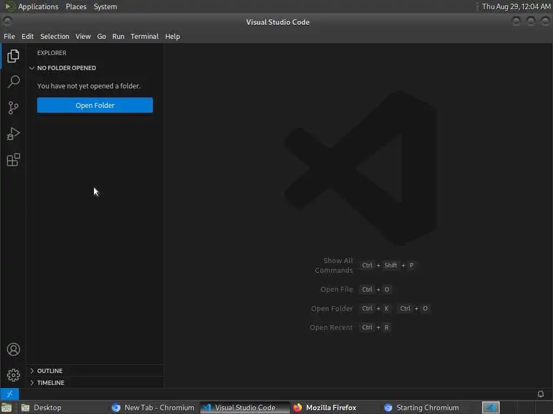Switch to Starting Chromium taskbar item

[428, 408]
